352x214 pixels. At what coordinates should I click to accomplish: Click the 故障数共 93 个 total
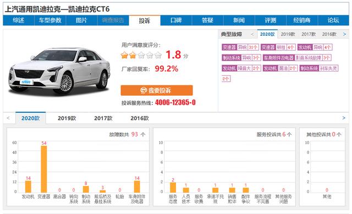coord(127,134)
